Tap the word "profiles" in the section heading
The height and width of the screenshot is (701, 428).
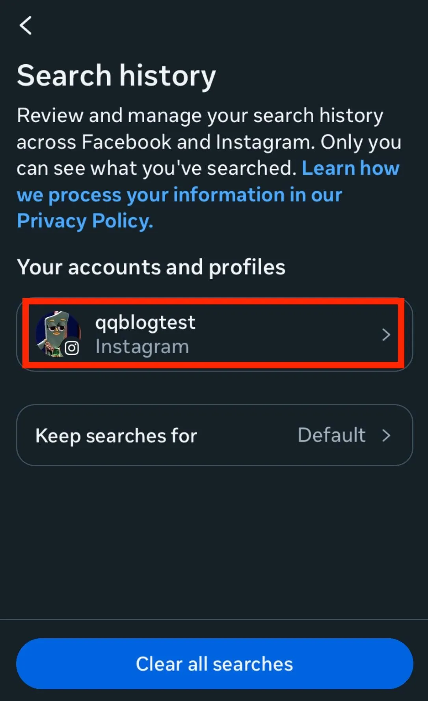pyautogui.click(x=247, y=267)
